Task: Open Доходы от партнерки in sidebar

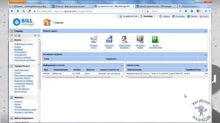Action: coord(24,112)
